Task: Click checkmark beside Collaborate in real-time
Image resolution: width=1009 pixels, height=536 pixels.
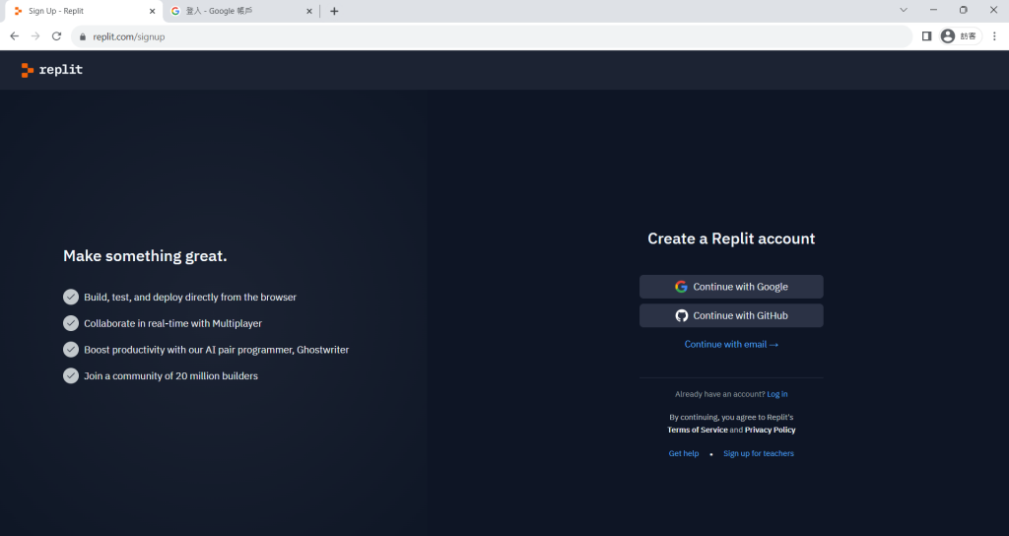Action: (x=71, y=323)
